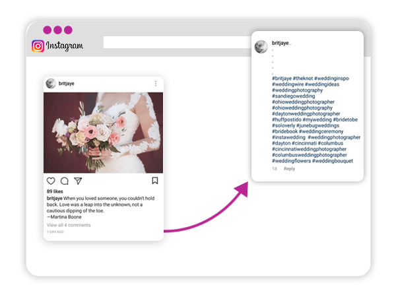This screenshot has width=396, height=297.
Task: Open the #weddingideas hashtag
Action: coord(322,84)
